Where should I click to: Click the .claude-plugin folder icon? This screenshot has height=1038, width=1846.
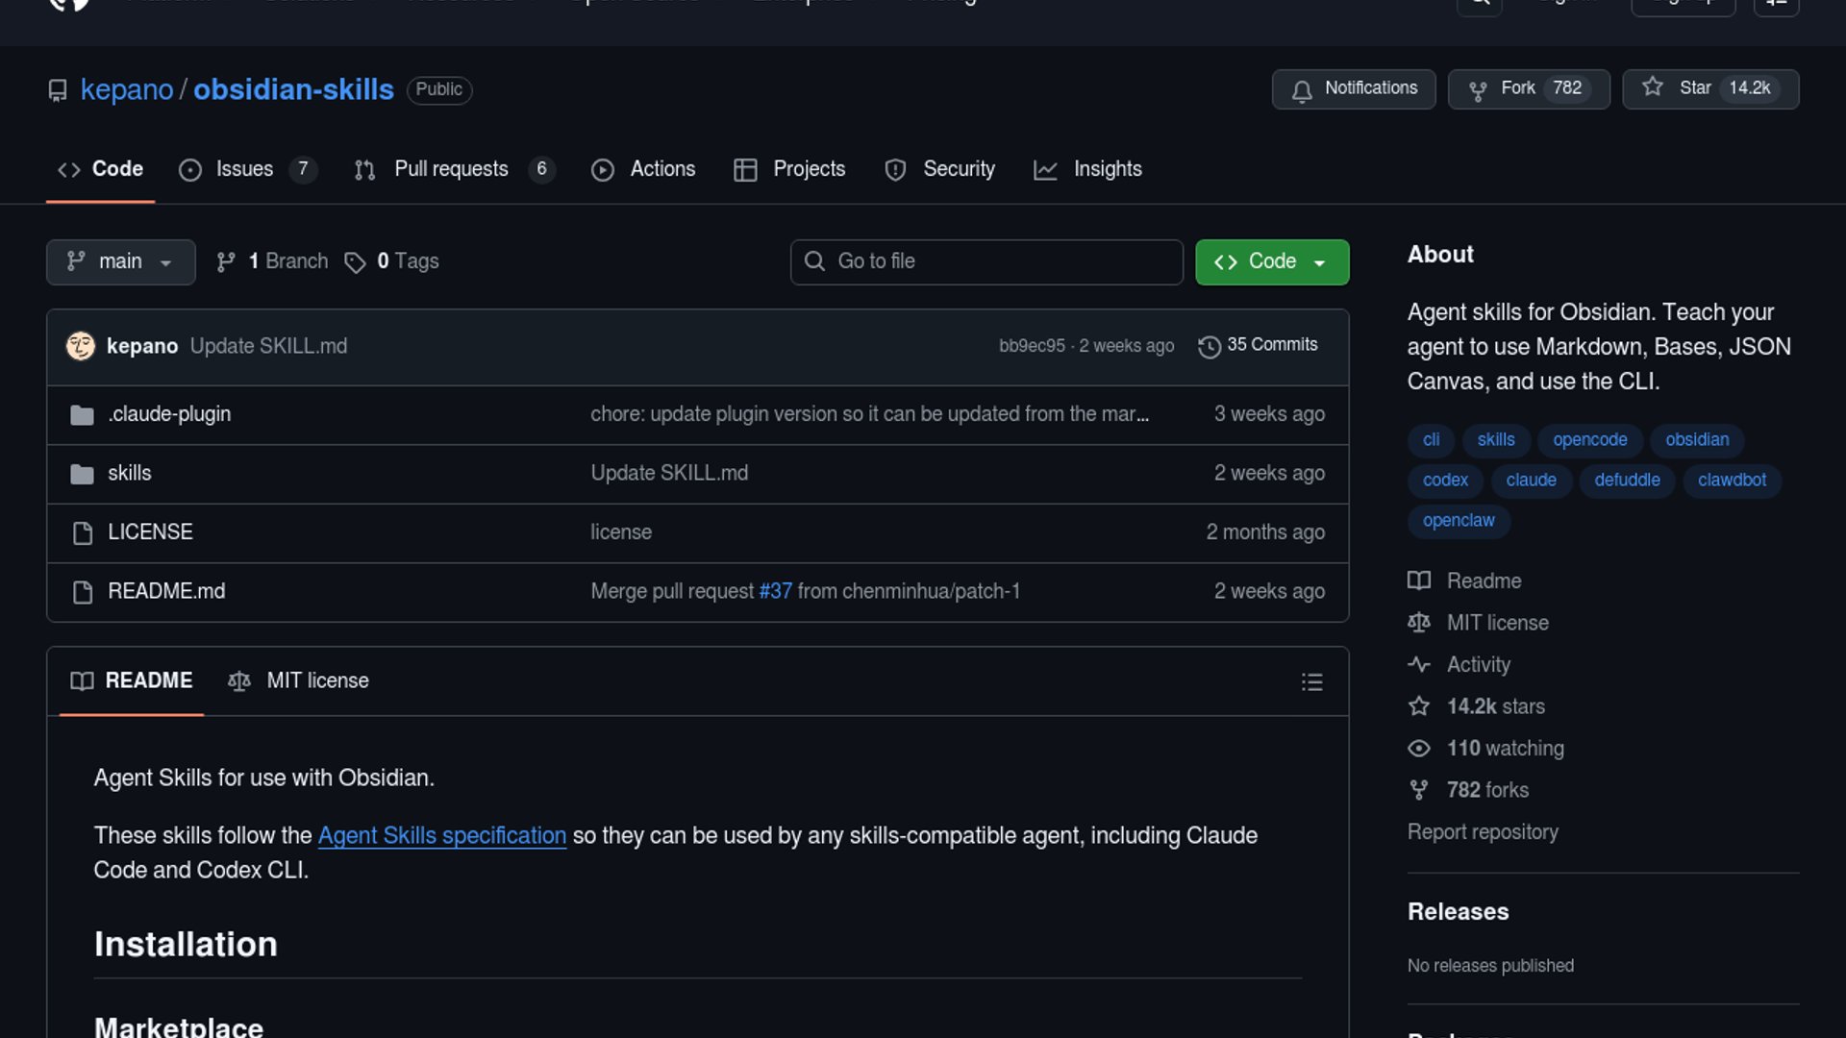click(x=82, y=414)
